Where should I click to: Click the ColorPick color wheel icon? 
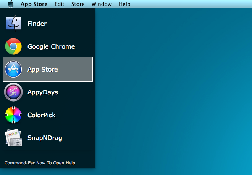(x=13, y=115)
